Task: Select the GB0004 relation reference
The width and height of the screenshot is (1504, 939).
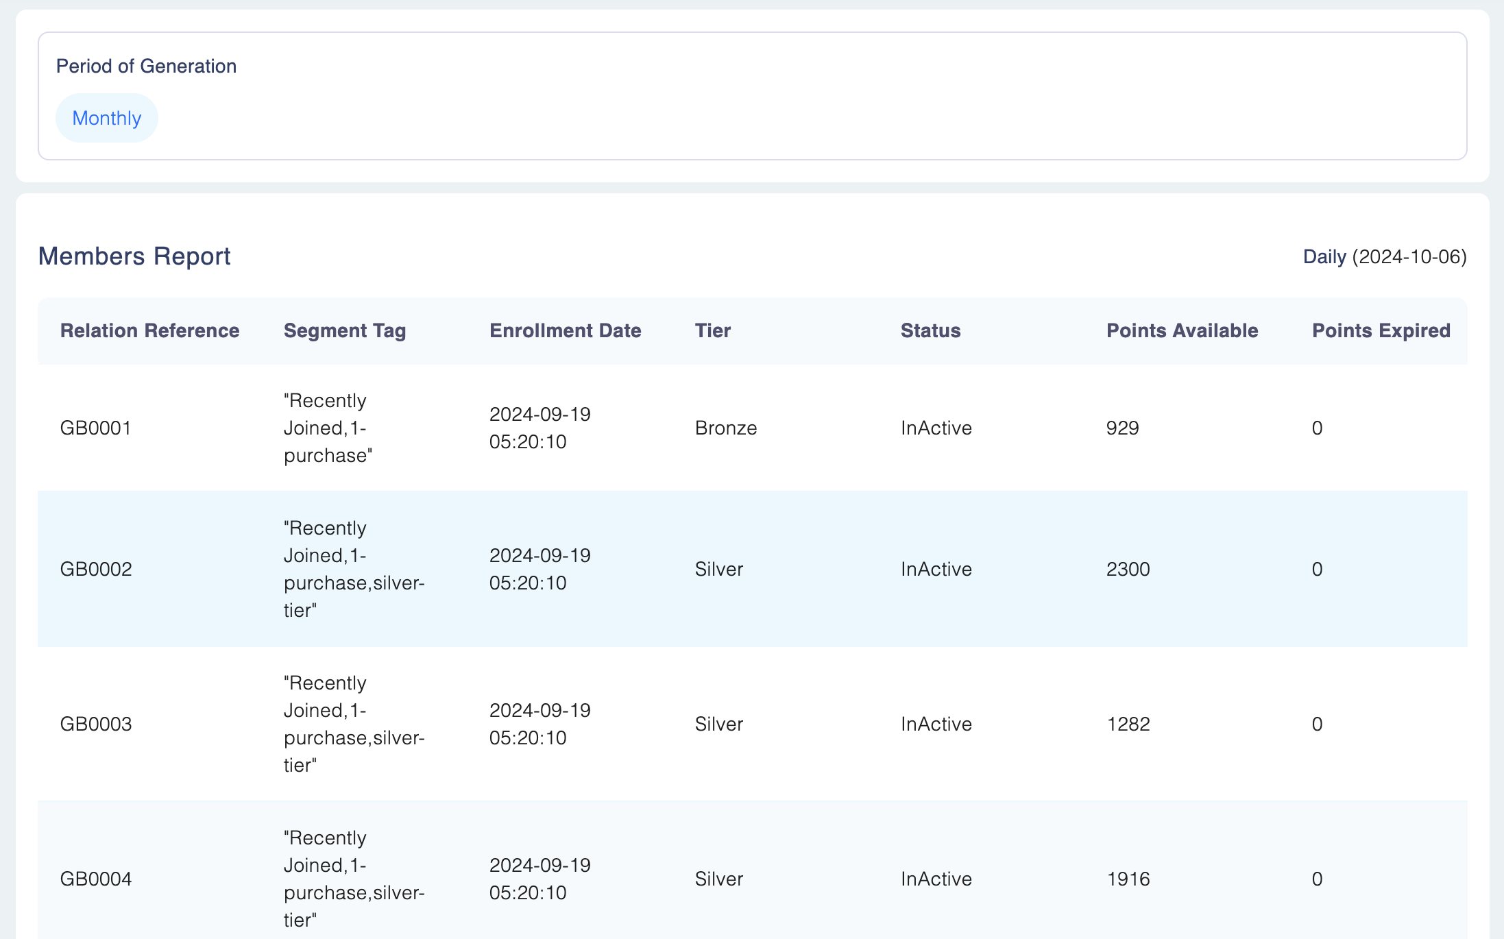Action: (96, 879)
